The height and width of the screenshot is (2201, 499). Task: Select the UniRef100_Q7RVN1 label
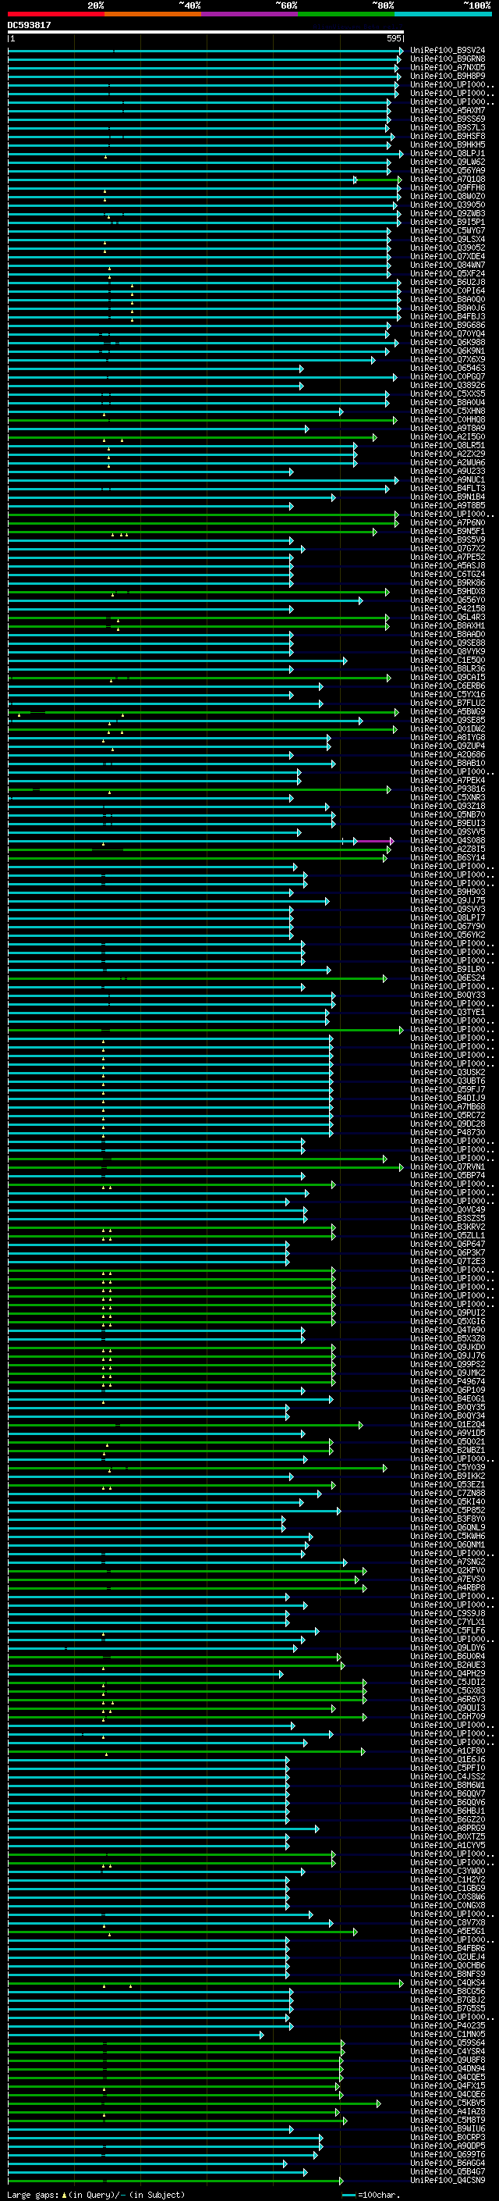point(448,1167)
